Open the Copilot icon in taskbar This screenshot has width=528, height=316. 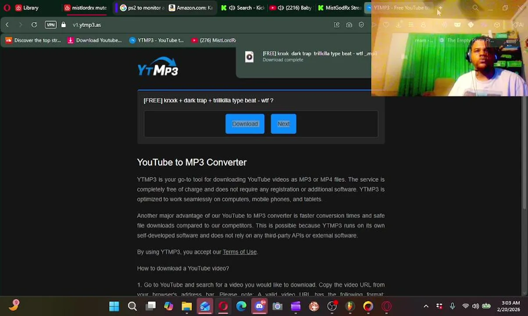coord(169,306)
